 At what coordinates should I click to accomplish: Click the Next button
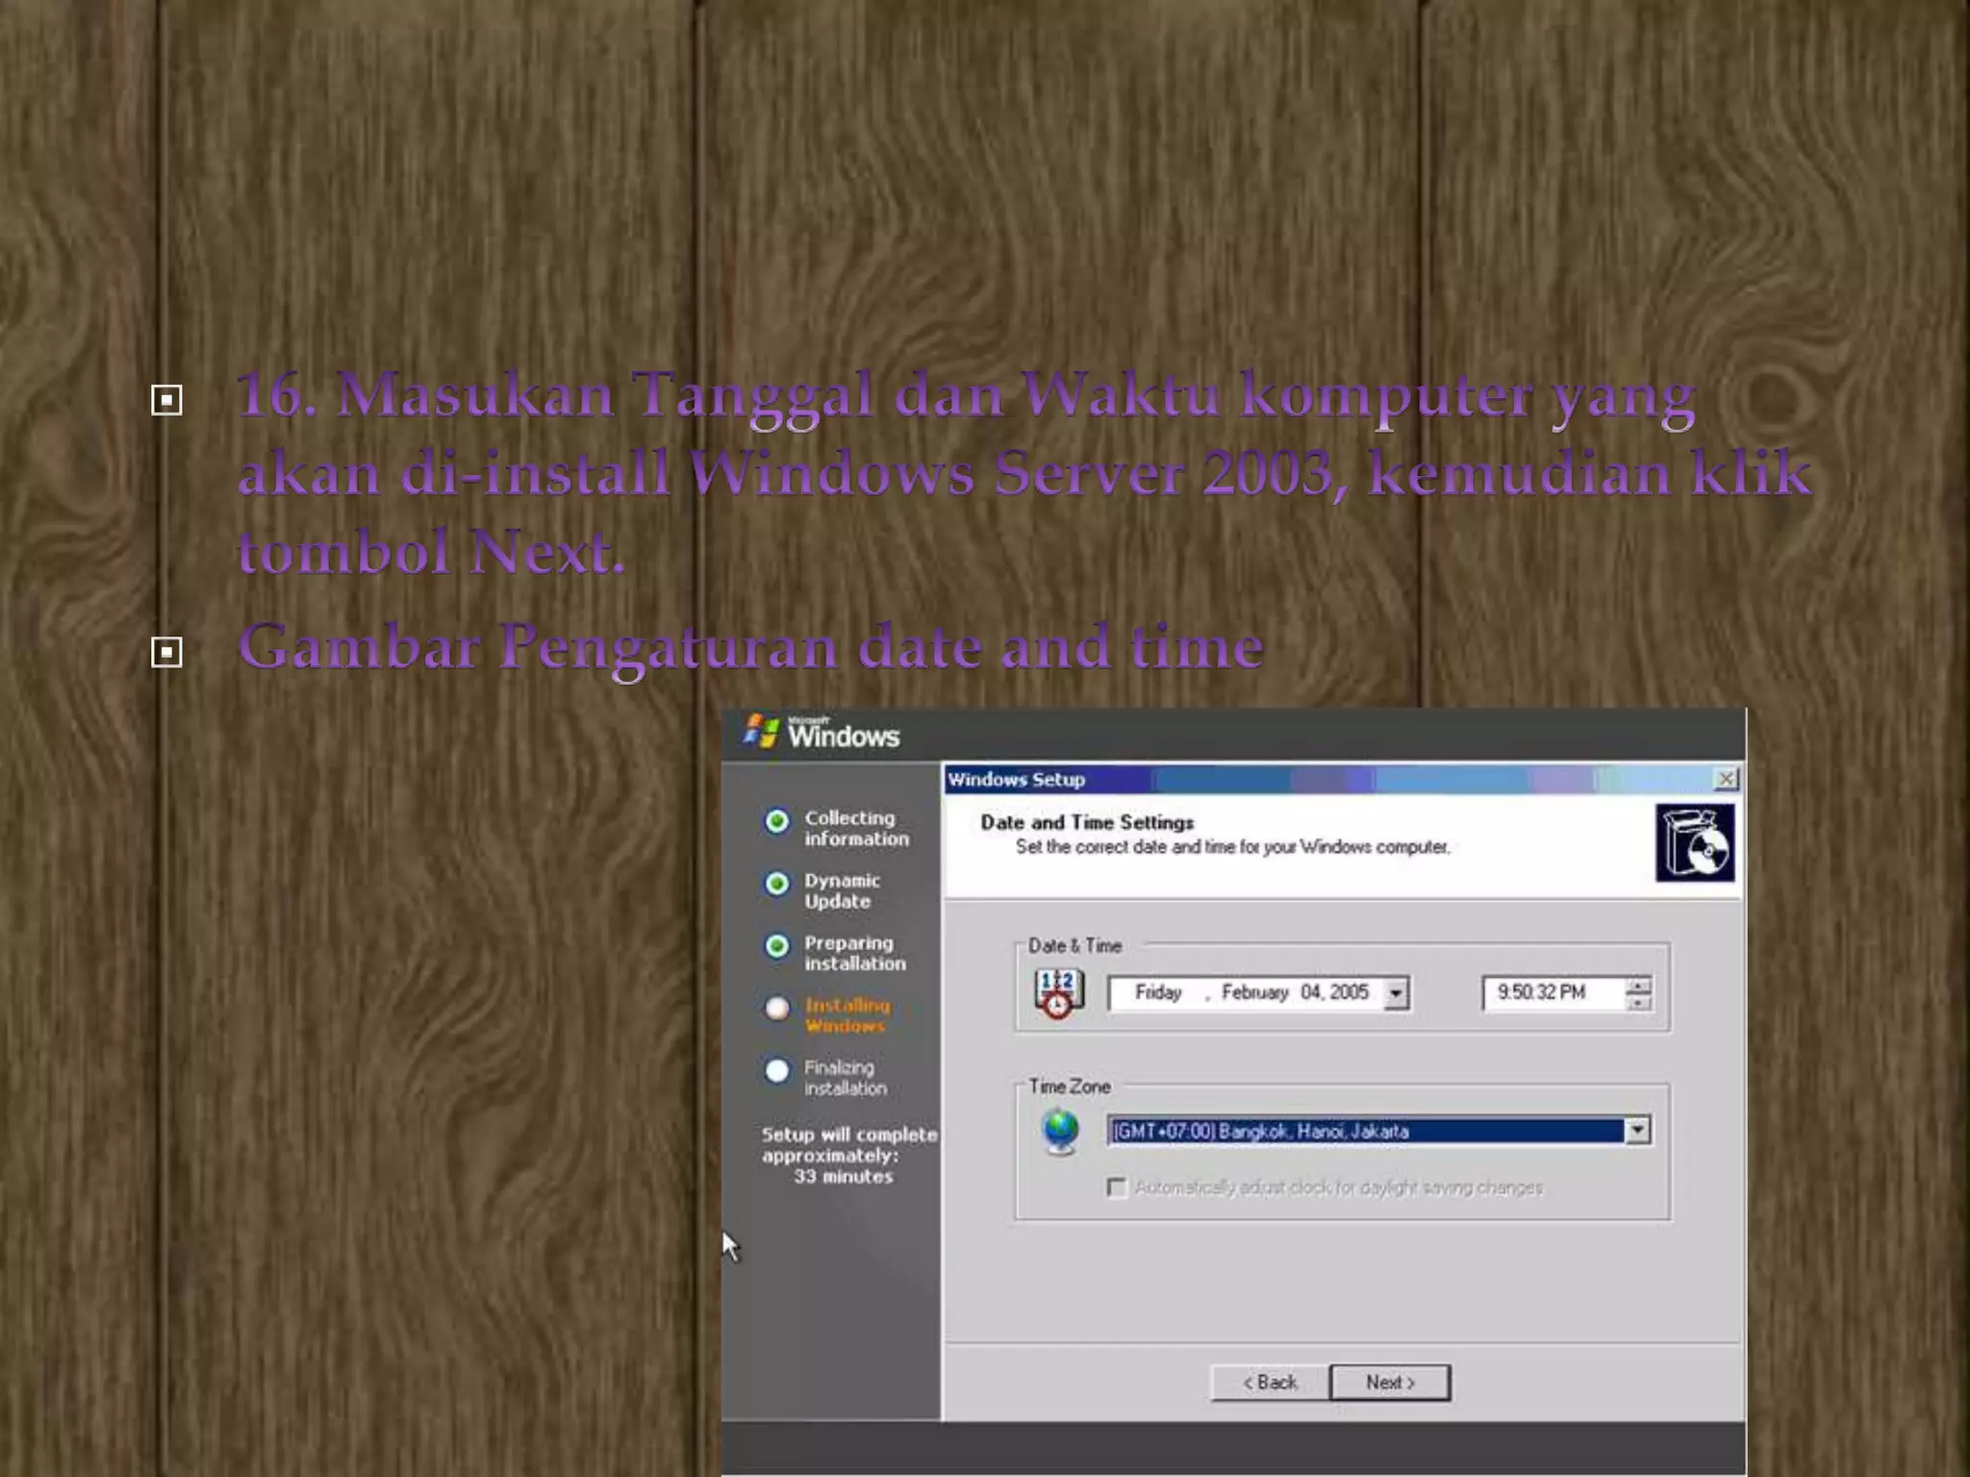(x=1390, y=1383)
